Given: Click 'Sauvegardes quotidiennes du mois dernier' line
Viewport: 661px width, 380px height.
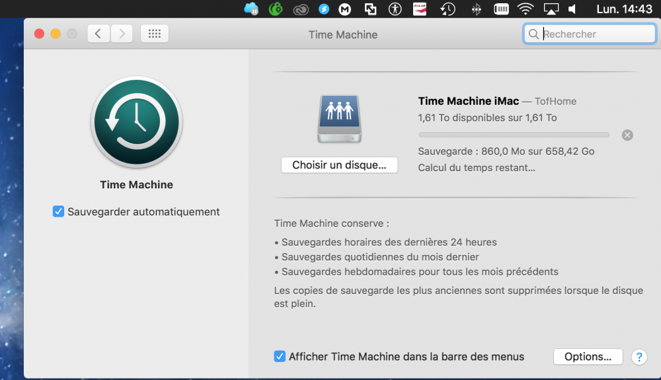Looking at the screenshot, I should (380, 257).
